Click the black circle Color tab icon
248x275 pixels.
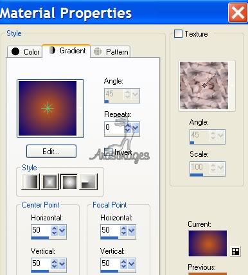pos(15,51)
